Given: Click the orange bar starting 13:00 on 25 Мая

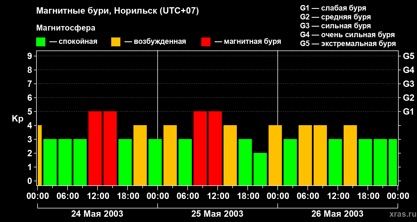Looking at the screenshot, I should 230,155.
